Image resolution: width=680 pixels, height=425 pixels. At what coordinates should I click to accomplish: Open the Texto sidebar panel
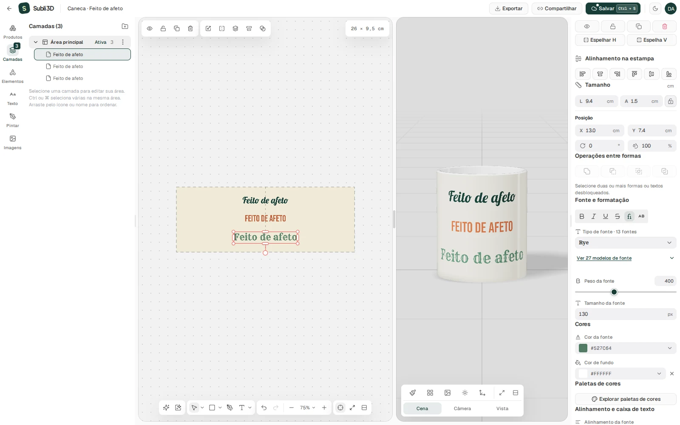(13, 98)
